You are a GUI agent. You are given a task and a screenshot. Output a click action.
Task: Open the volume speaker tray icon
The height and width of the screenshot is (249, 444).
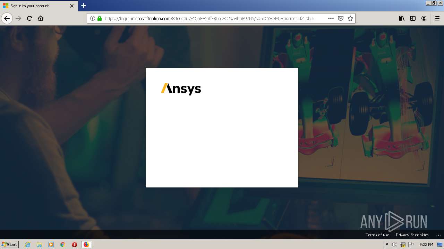394,245
